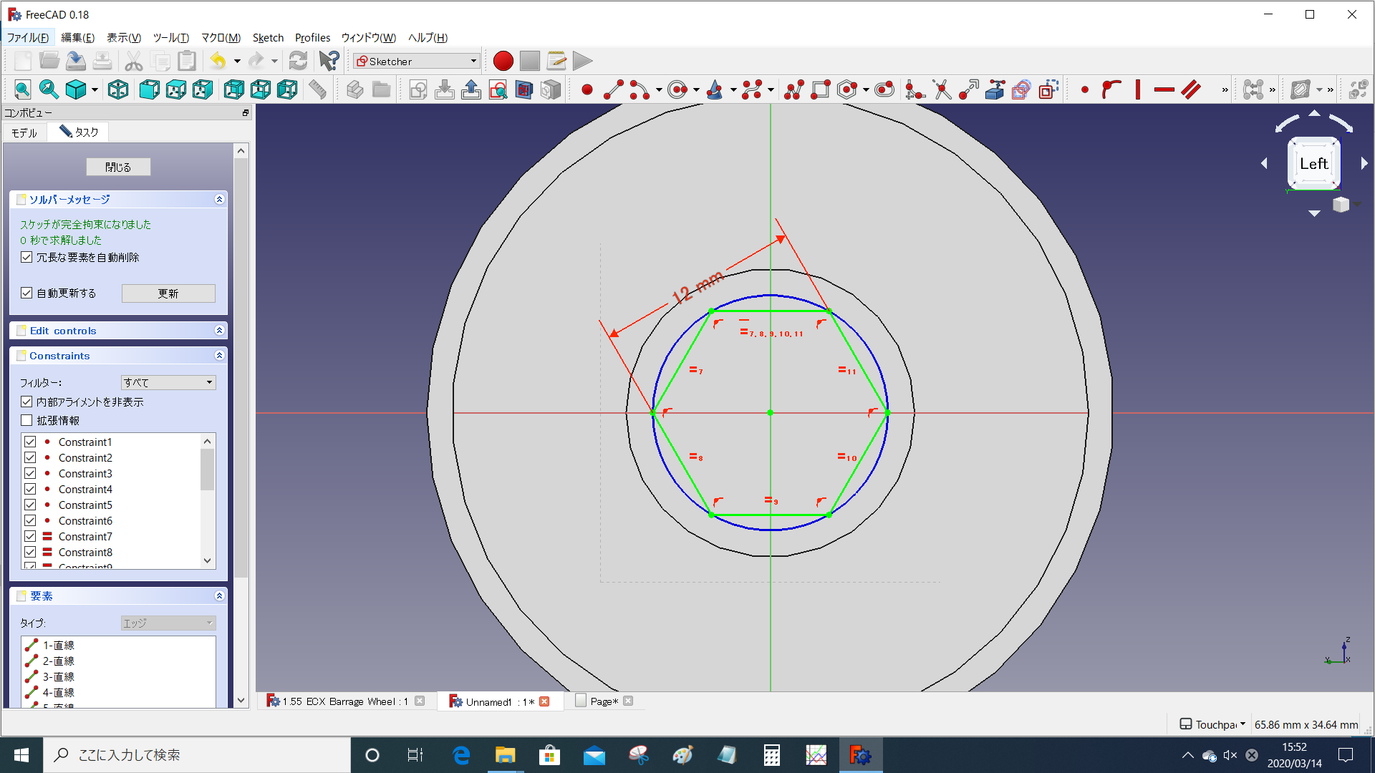This screenshot has width=1375, height=773.
Task: Open the フィルター すべて dropdown
Action: (168, 382)
